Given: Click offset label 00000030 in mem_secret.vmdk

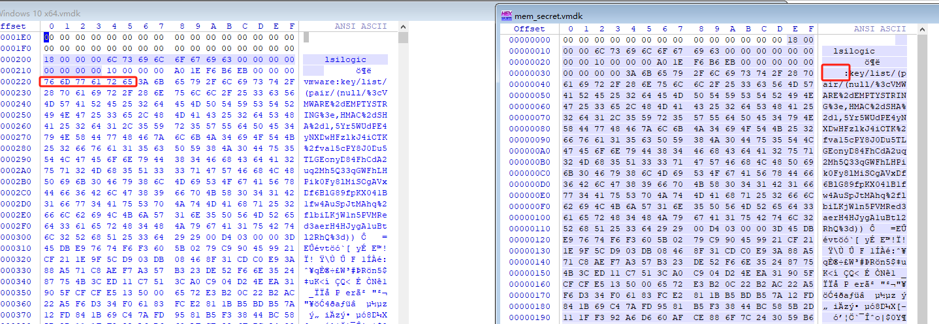Looking at the screenshot, I should point(530,73).
